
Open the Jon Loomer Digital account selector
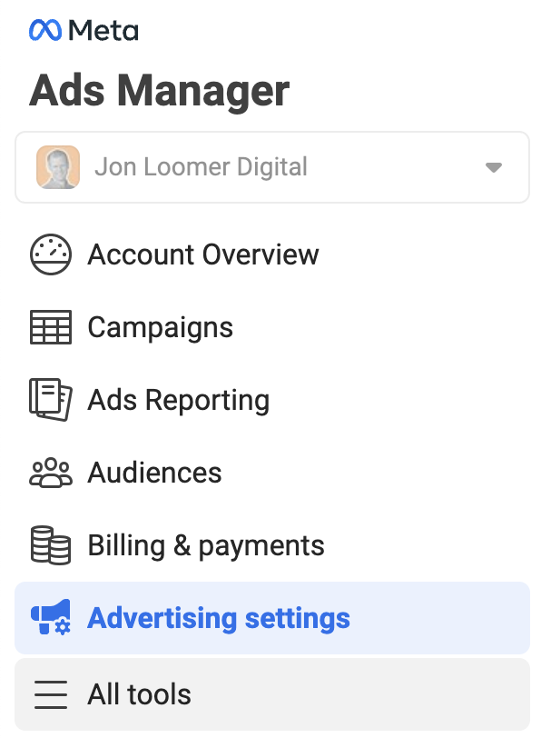pos(272,167)
